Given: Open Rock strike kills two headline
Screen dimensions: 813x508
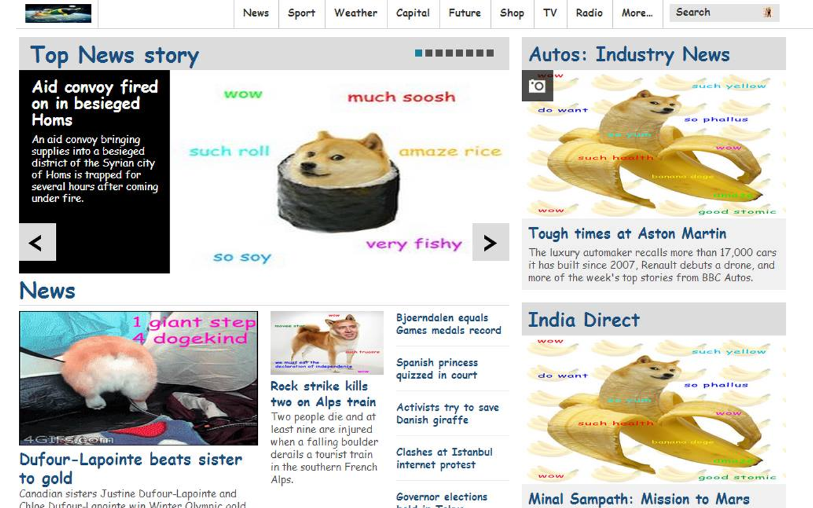Looking at the screenshot, I should click(x=323, y=394).
